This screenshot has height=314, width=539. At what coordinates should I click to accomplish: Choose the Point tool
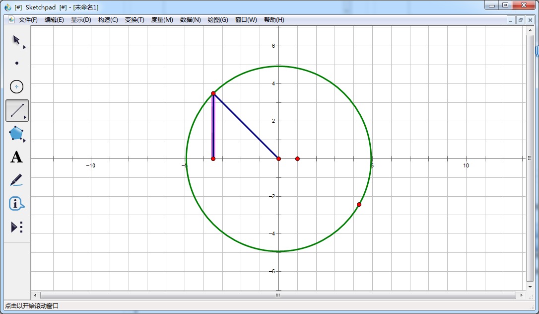coord(17,63)
